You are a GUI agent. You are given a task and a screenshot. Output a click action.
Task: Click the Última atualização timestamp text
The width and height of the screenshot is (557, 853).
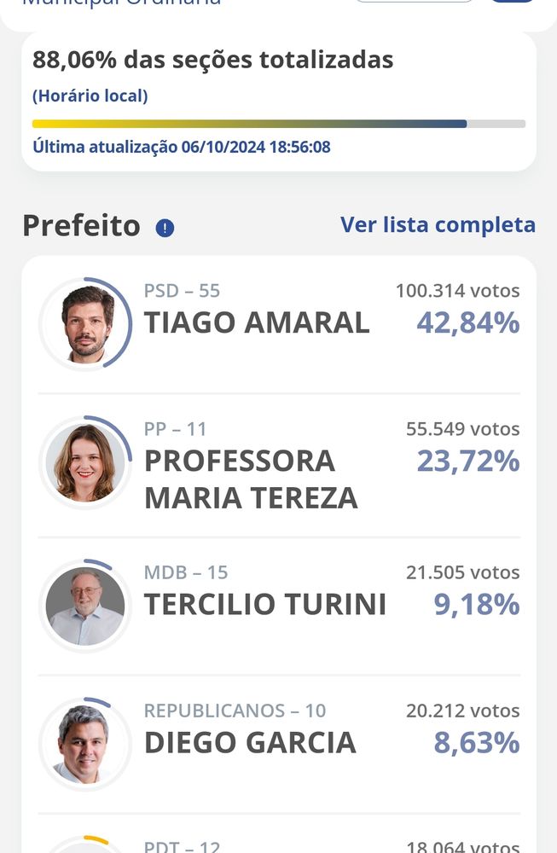coord(181,147)
